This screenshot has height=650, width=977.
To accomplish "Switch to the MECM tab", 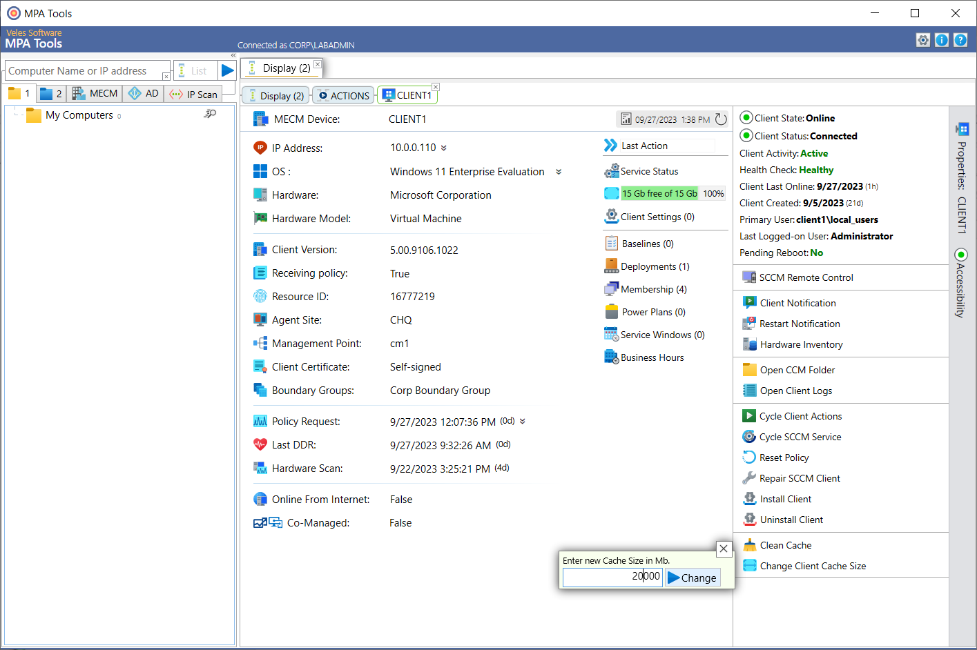I will pos(95,93).
